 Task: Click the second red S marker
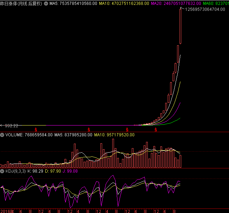coord(89,130)
